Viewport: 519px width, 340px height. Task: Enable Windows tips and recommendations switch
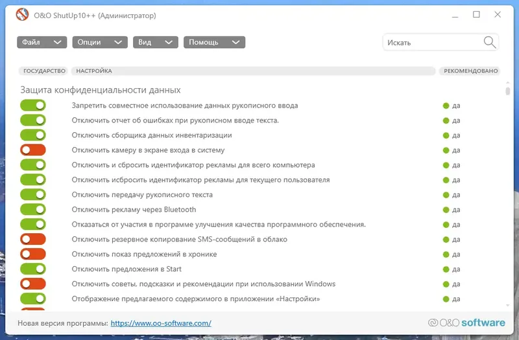[33, 284]
